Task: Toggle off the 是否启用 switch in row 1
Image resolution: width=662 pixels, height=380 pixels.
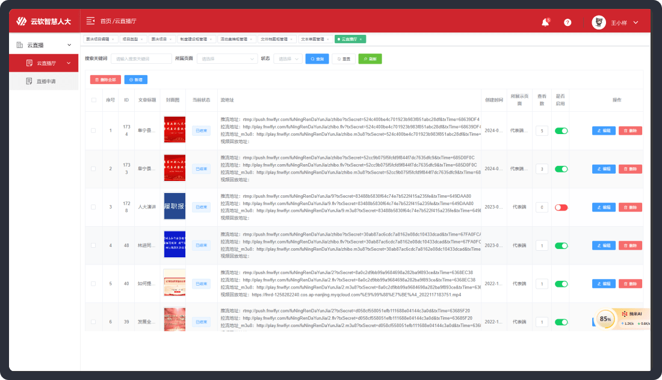Action: point(561,130)
